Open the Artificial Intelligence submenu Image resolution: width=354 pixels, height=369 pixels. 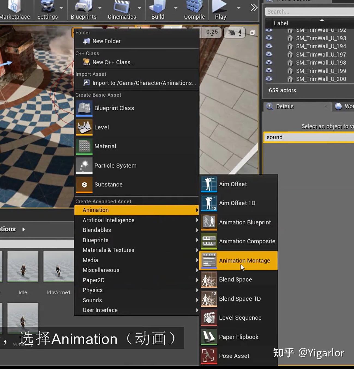(x=137, y=220)
